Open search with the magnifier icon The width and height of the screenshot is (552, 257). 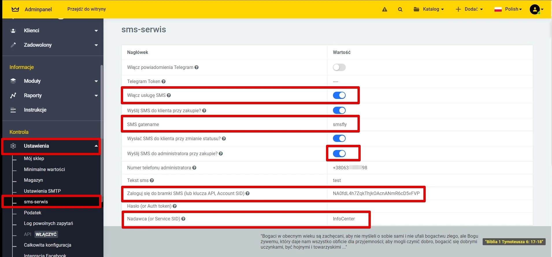(400, 10)
